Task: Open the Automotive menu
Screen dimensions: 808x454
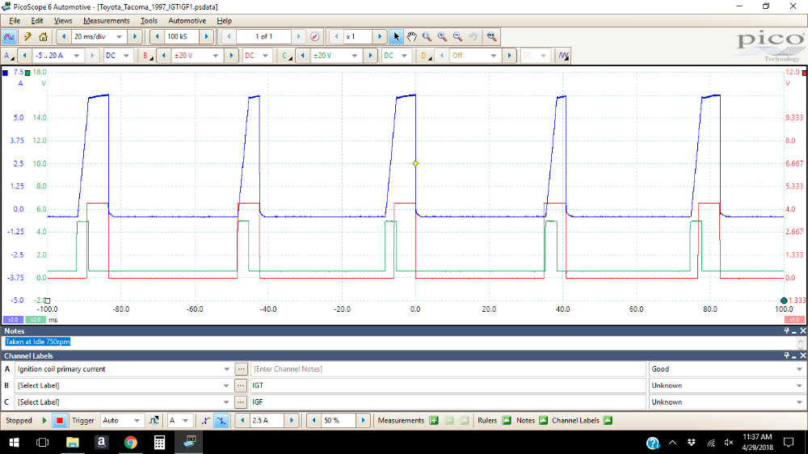Action: coord(187,21)
